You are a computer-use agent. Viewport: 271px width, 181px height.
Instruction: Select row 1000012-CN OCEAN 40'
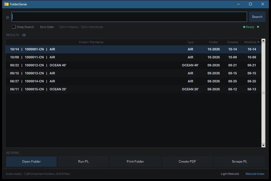click(x=133, y=65)
